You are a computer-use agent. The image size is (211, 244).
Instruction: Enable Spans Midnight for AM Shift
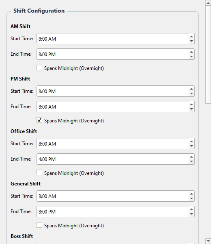(x=39, y=68)
